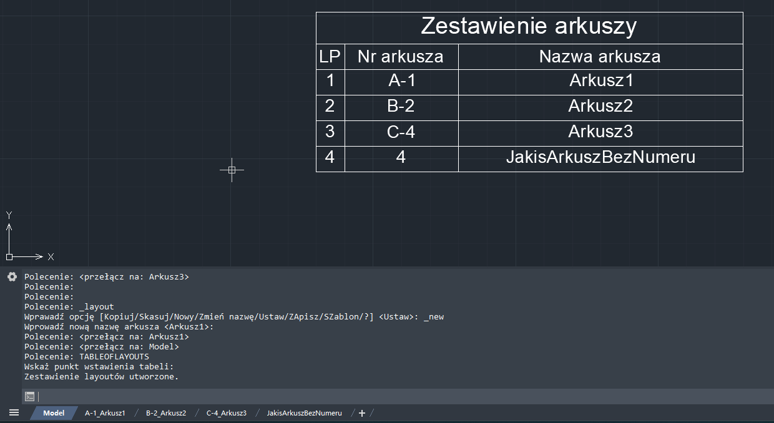The height and width of the screenshot is (423, 774).
Task: Click the UCS icon origin square
Action: coord(9,256)
